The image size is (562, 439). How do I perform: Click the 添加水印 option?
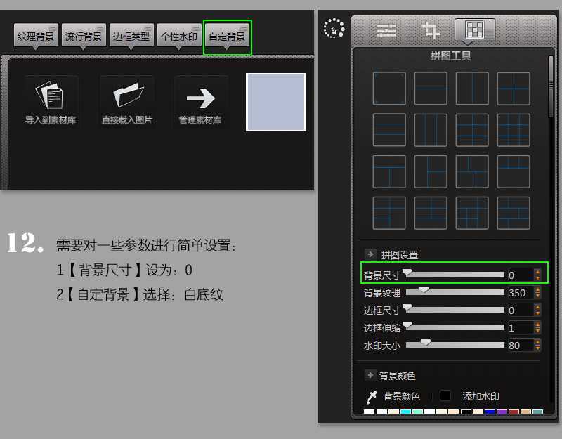click(481, 396)
